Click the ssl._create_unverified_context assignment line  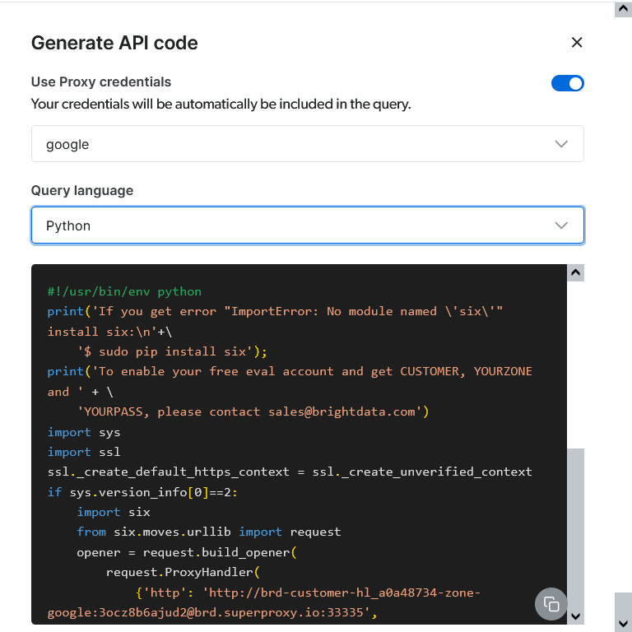[290, 472]
